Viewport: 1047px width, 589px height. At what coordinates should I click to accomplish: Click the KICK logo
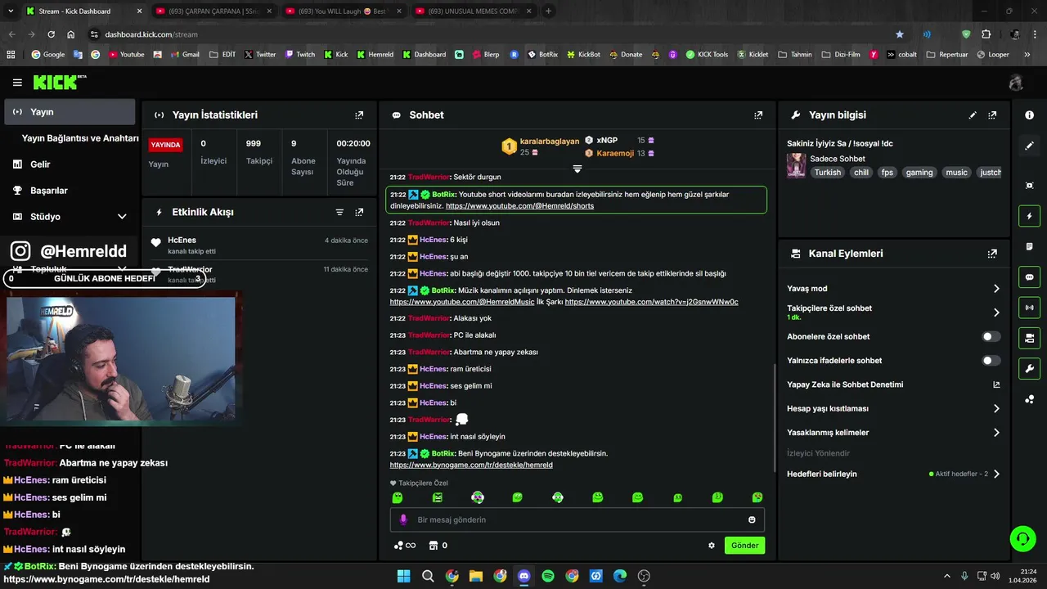59,82
